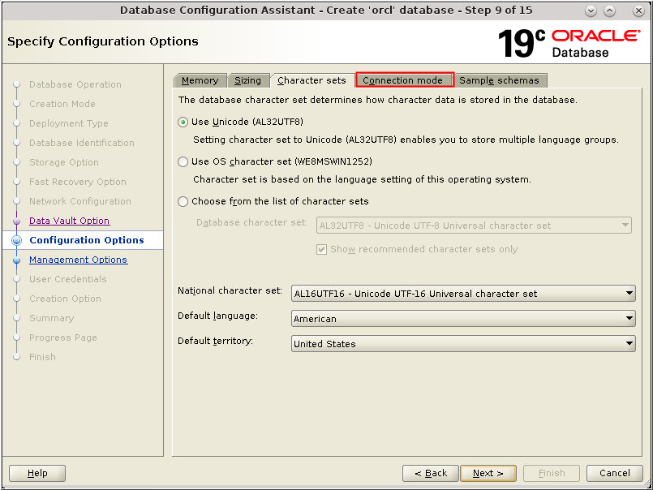Click the National character set label

click(x=230, y=290)
